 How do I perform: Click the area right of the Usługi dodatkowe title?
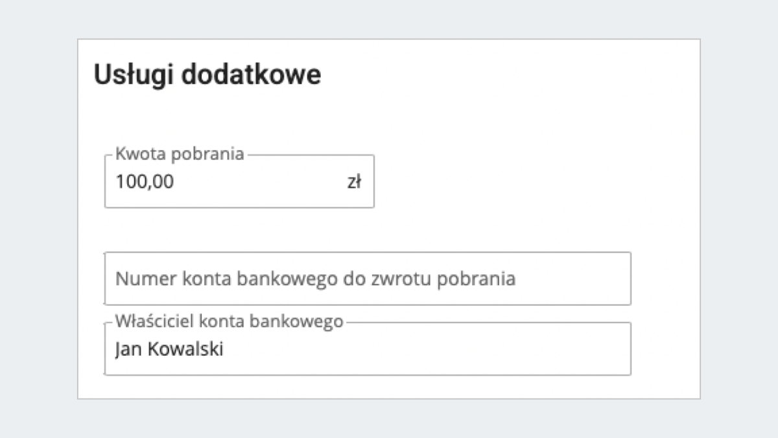(x=486, y=74)
